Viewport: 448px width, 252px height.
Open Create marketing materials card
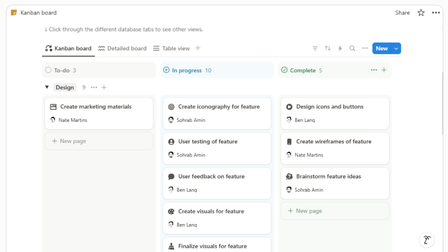point(99,113)
